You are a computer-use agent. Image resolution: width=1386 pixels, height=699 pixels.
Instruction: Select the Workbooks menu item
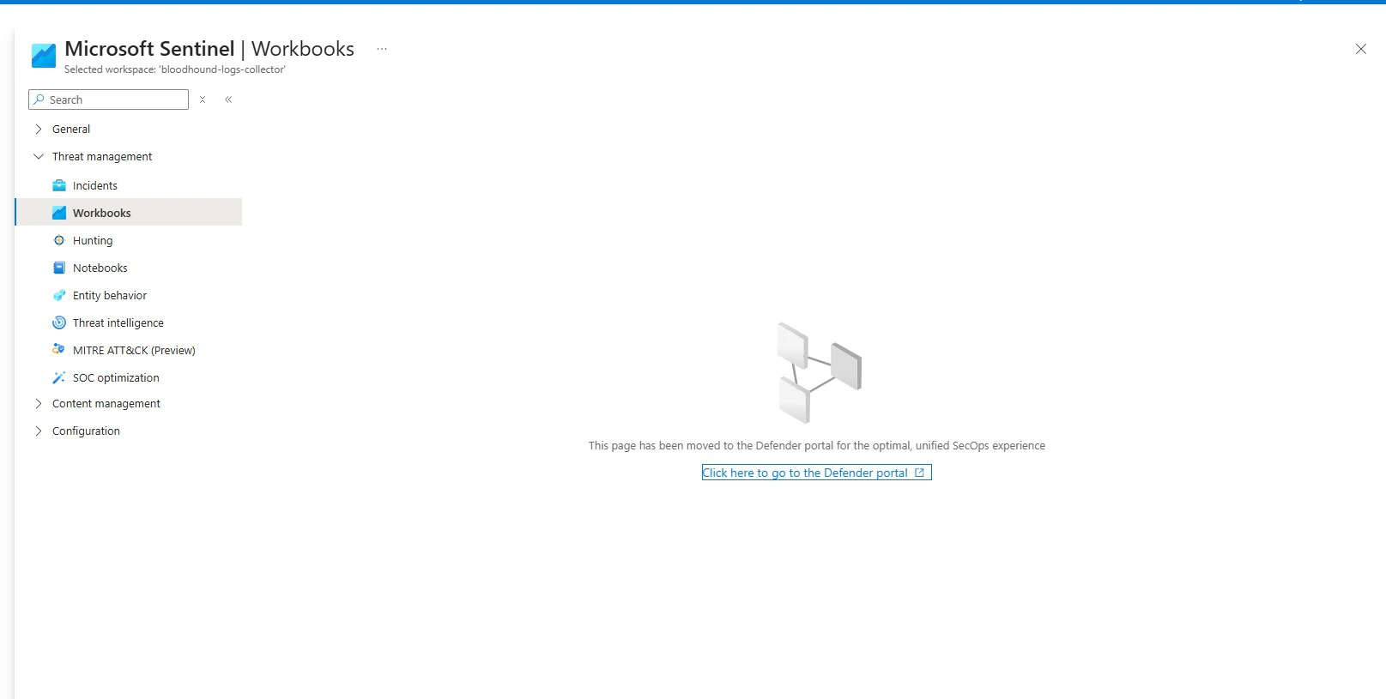[129, 213]
